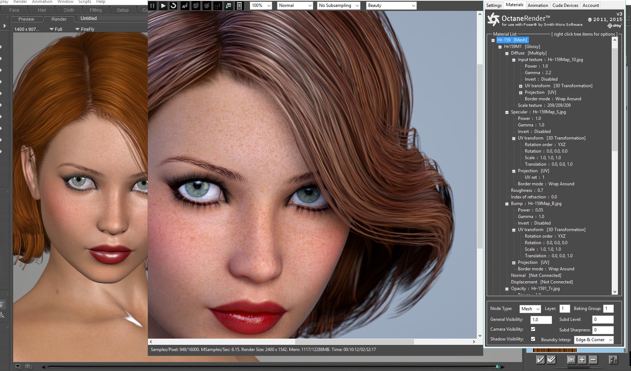Toggle the Shadow Visibility checkbox

tap(533, 339)
